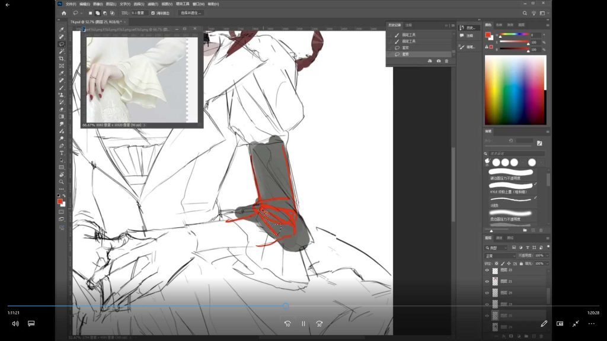Open layer filter type dropdown
Screen dimensions: 607x341
[x=496, y=248]
